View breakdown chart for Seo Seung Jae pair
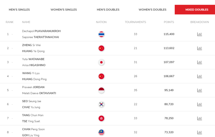 [x=199, y=104]
